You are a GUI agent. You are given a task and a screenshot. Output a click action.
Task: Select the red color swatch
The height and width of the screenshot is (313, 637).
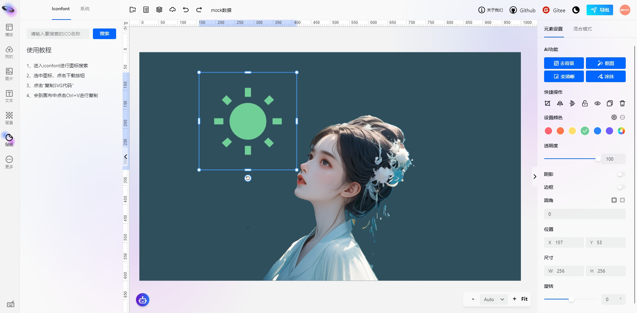pyautogui.click(x=548, y=131)
